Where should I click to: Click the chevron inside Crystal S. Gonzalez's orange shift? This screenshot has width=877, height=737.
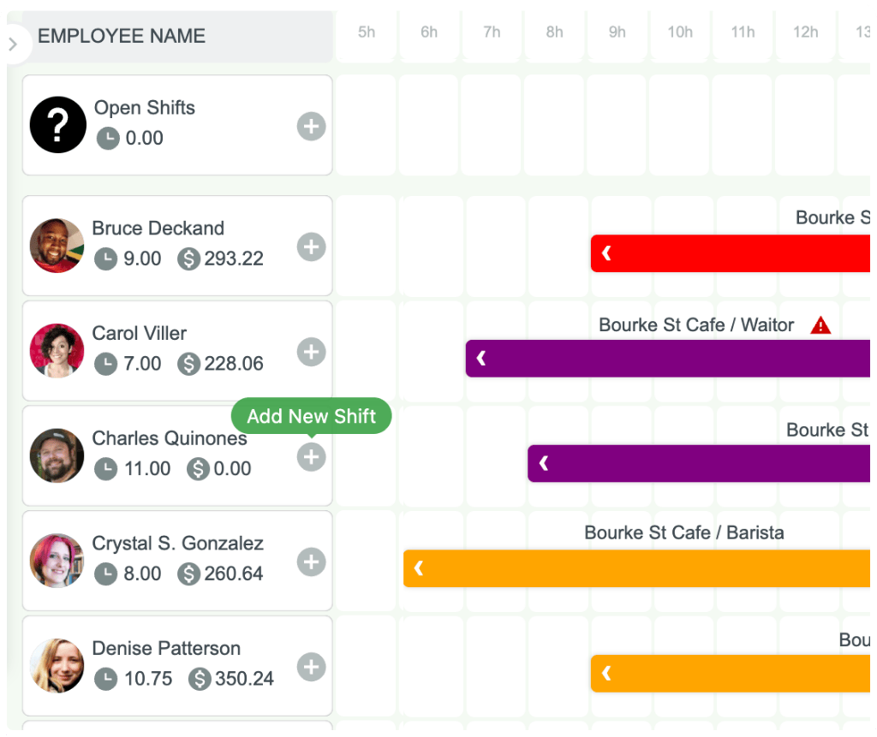coord(419,568)
